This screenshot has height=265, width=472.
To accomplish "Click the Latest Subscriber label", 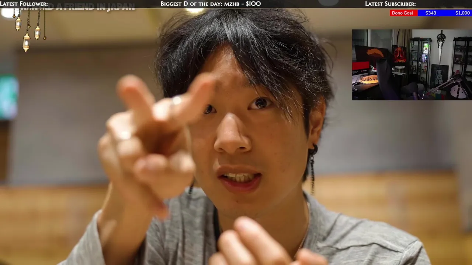I will pos(390,4).
